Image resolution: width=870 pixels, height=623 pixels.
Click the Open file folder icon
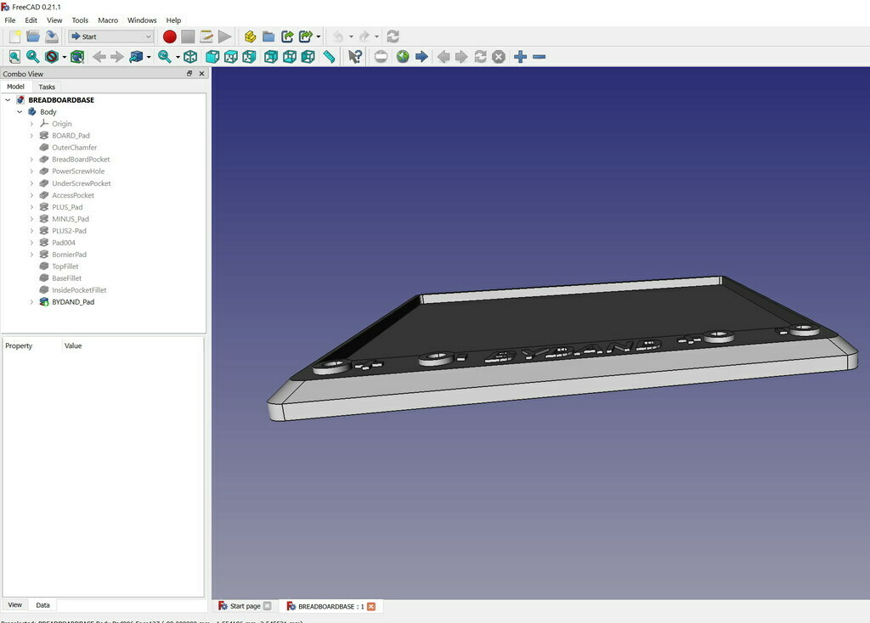pos(33,36)
